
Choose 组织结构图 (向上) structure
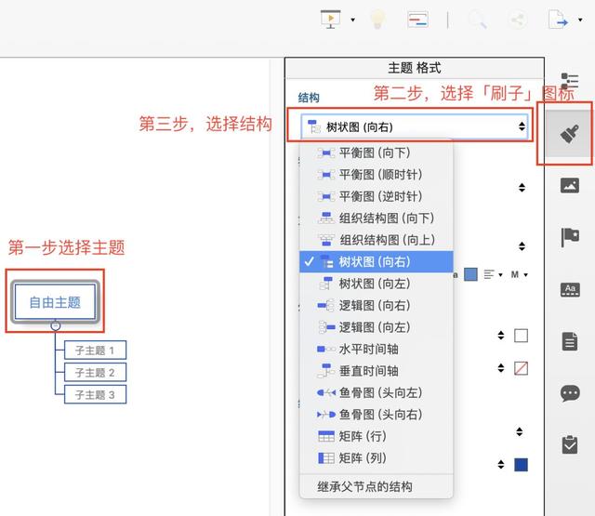[377, 240]
